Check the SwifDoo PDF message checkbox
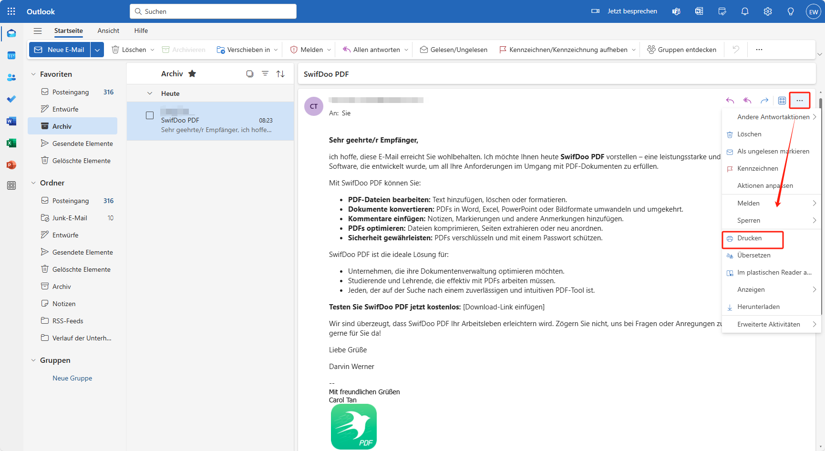Image resolution: width=825 pixels, height=451 pixels. (150, 115)
